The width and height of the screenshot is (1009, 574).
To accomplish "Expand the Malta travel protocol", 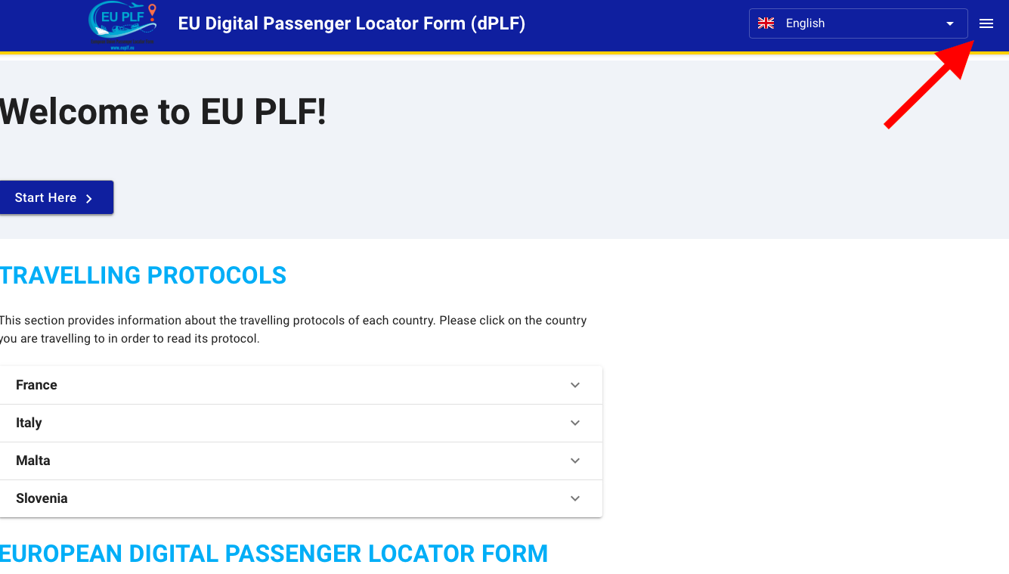I will [302, 461].
